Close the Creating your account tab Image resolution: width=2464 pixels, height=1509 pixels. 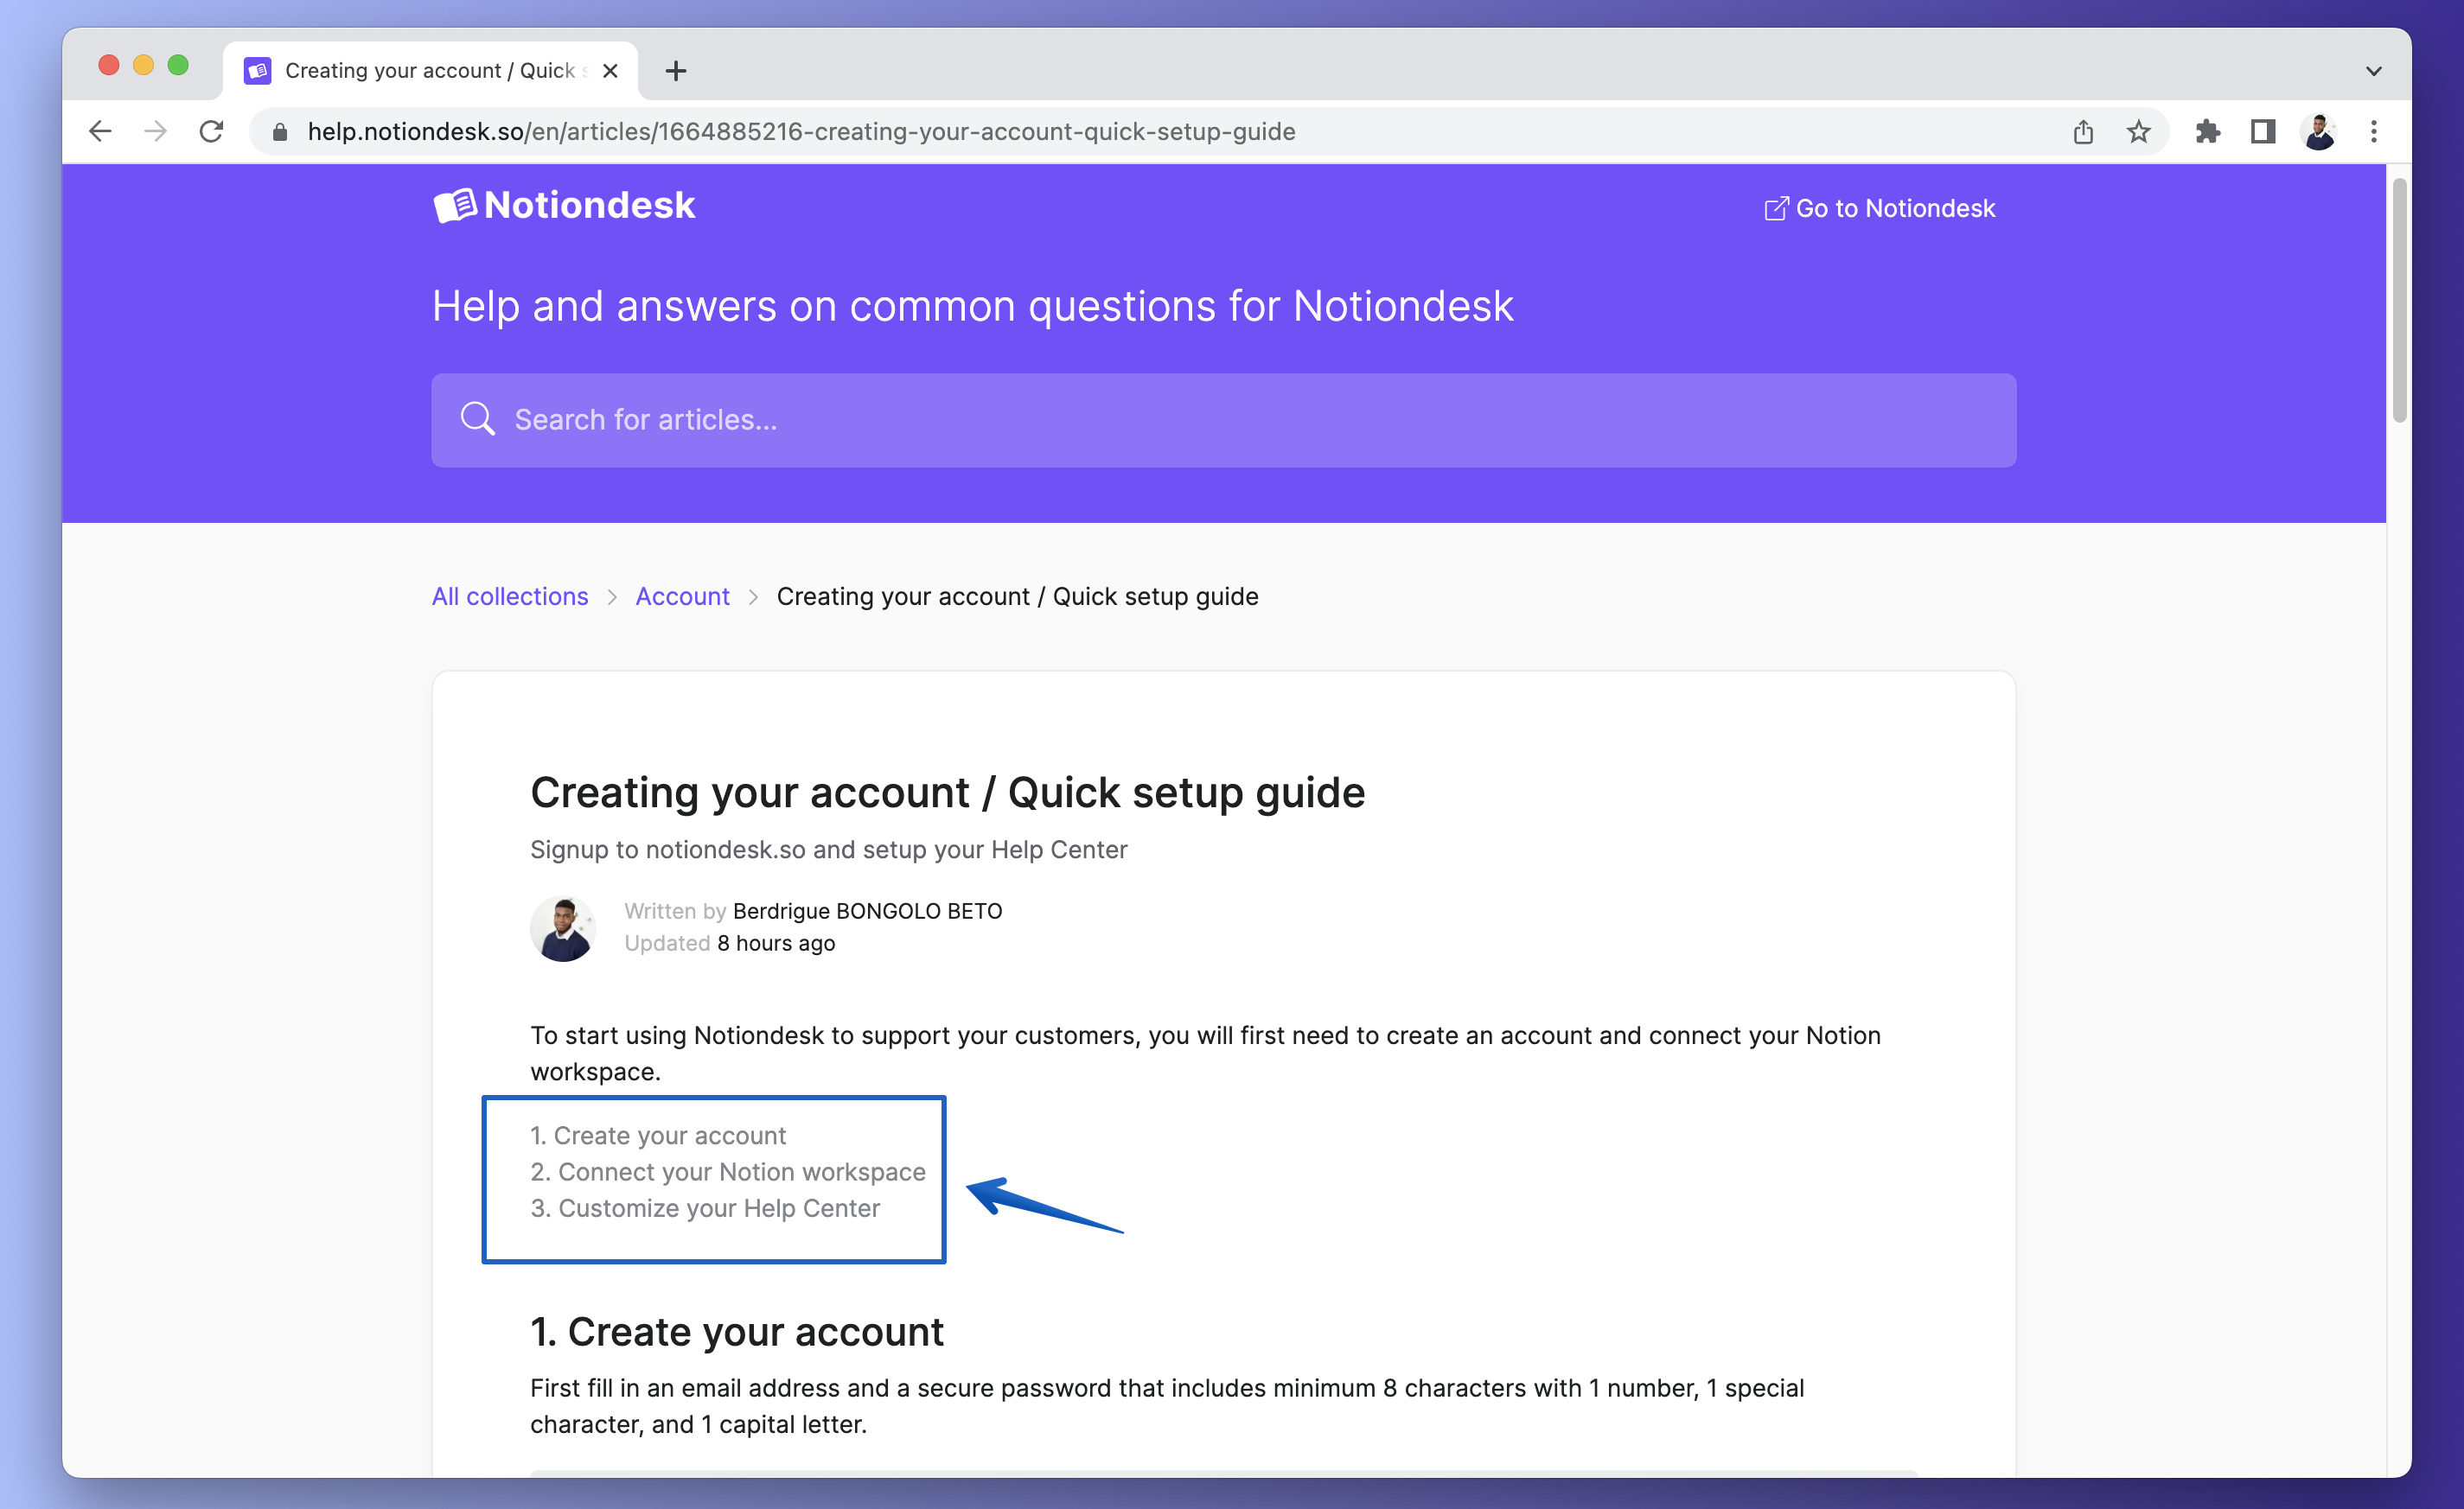tap(610, 71)
